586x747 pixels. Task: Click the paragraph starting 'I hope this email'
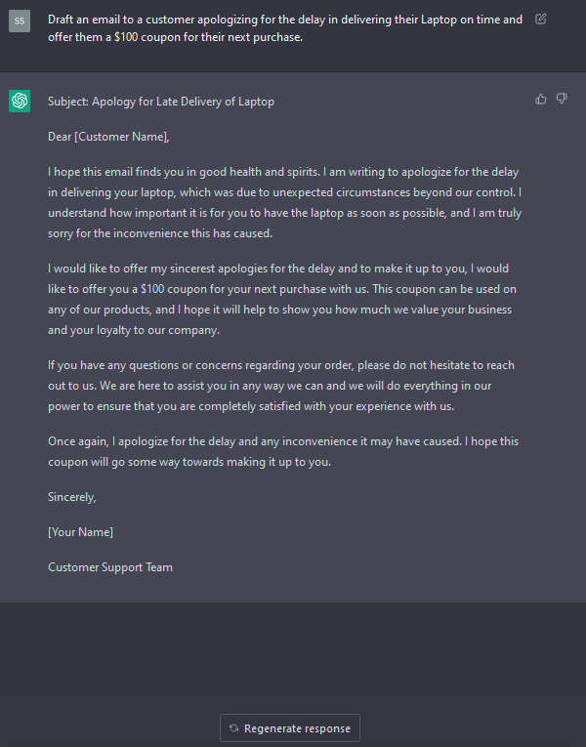(285, 202)
